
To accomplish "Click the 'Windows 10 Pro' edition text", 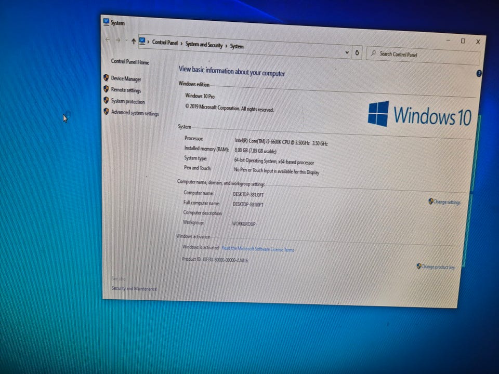I will point(200,96).
